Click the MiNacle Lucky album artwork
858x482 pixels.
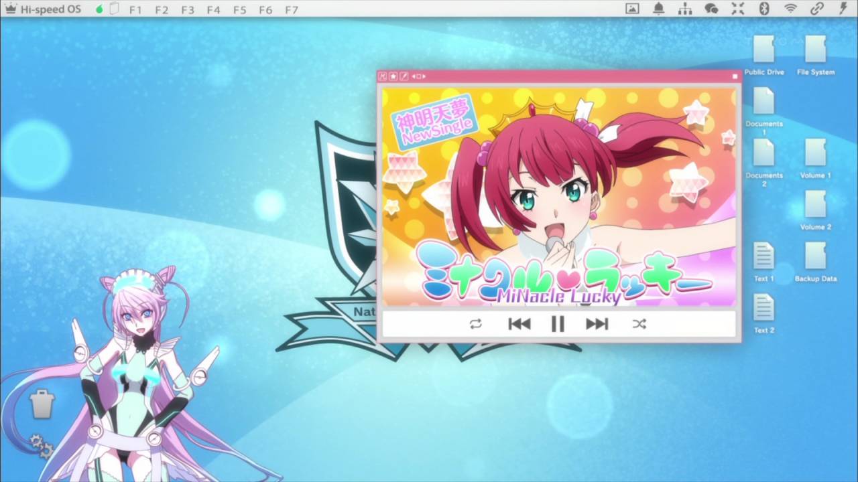tap(559, 197)
